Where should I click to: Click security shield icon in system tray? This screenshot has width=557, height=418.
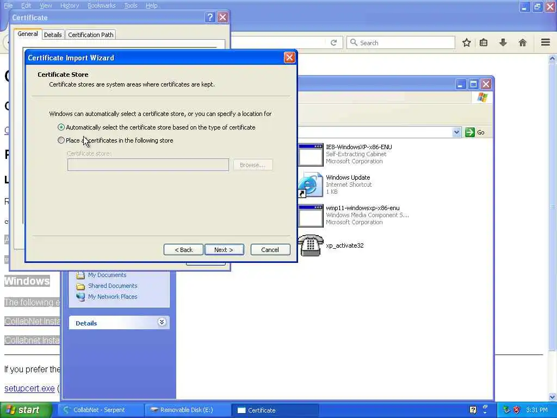tap(517, 410)
